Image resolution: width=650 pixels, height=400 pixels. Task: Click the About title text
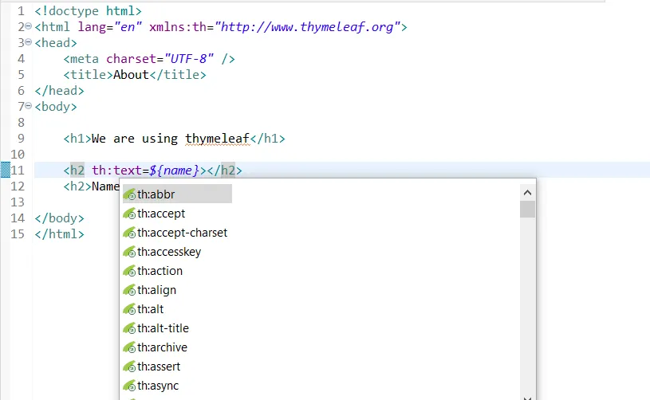[131, 75]
